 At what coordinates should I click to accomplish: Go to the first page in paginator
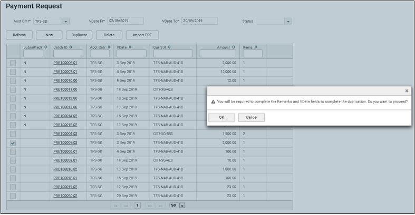click(115, 206)
